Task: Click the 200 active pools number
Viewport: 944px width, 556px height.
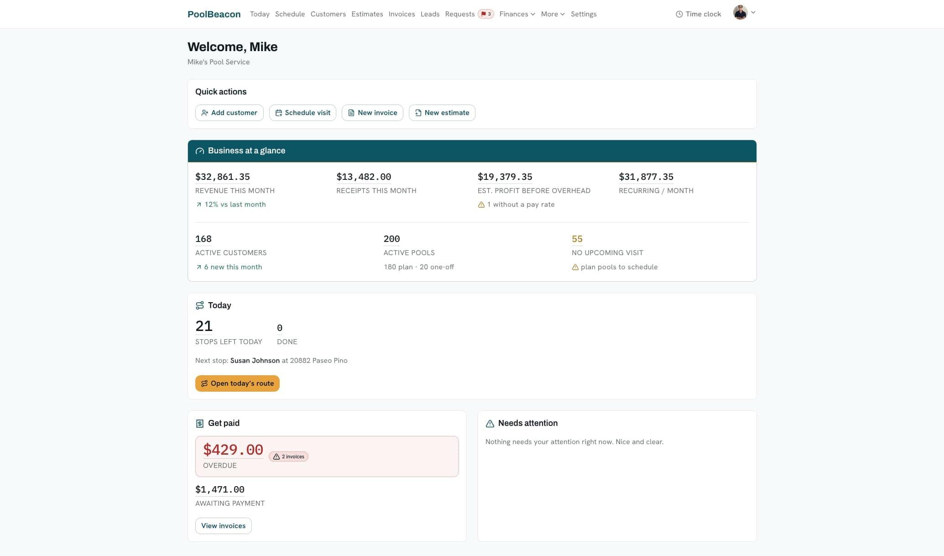Action: click(392, 239)
